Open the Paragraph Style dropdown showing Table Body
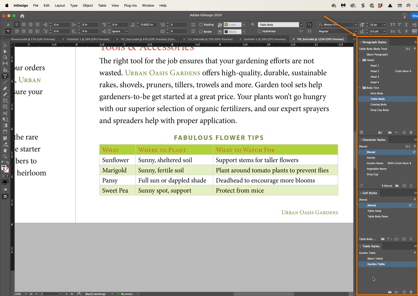The image size is (418, 296). point(301,24)
